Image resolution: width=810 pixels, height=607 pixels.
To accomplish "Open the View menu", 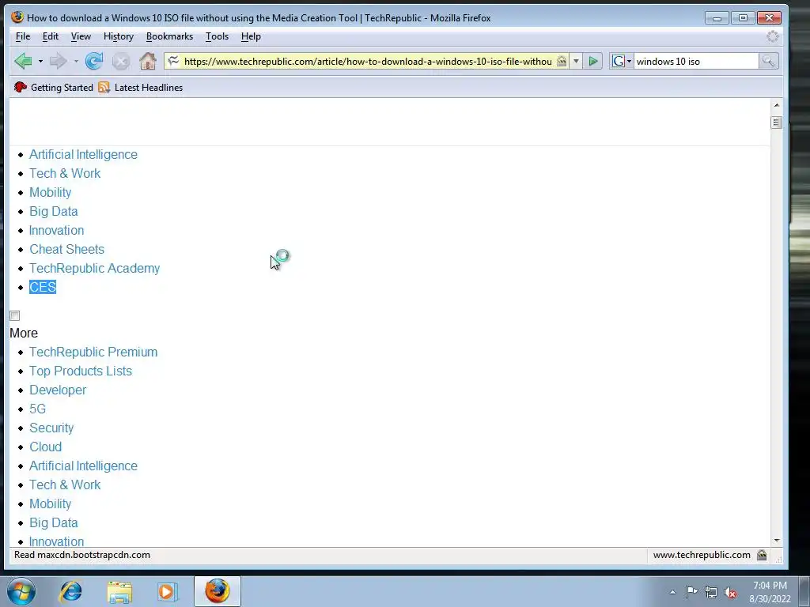I will (81, 36).
